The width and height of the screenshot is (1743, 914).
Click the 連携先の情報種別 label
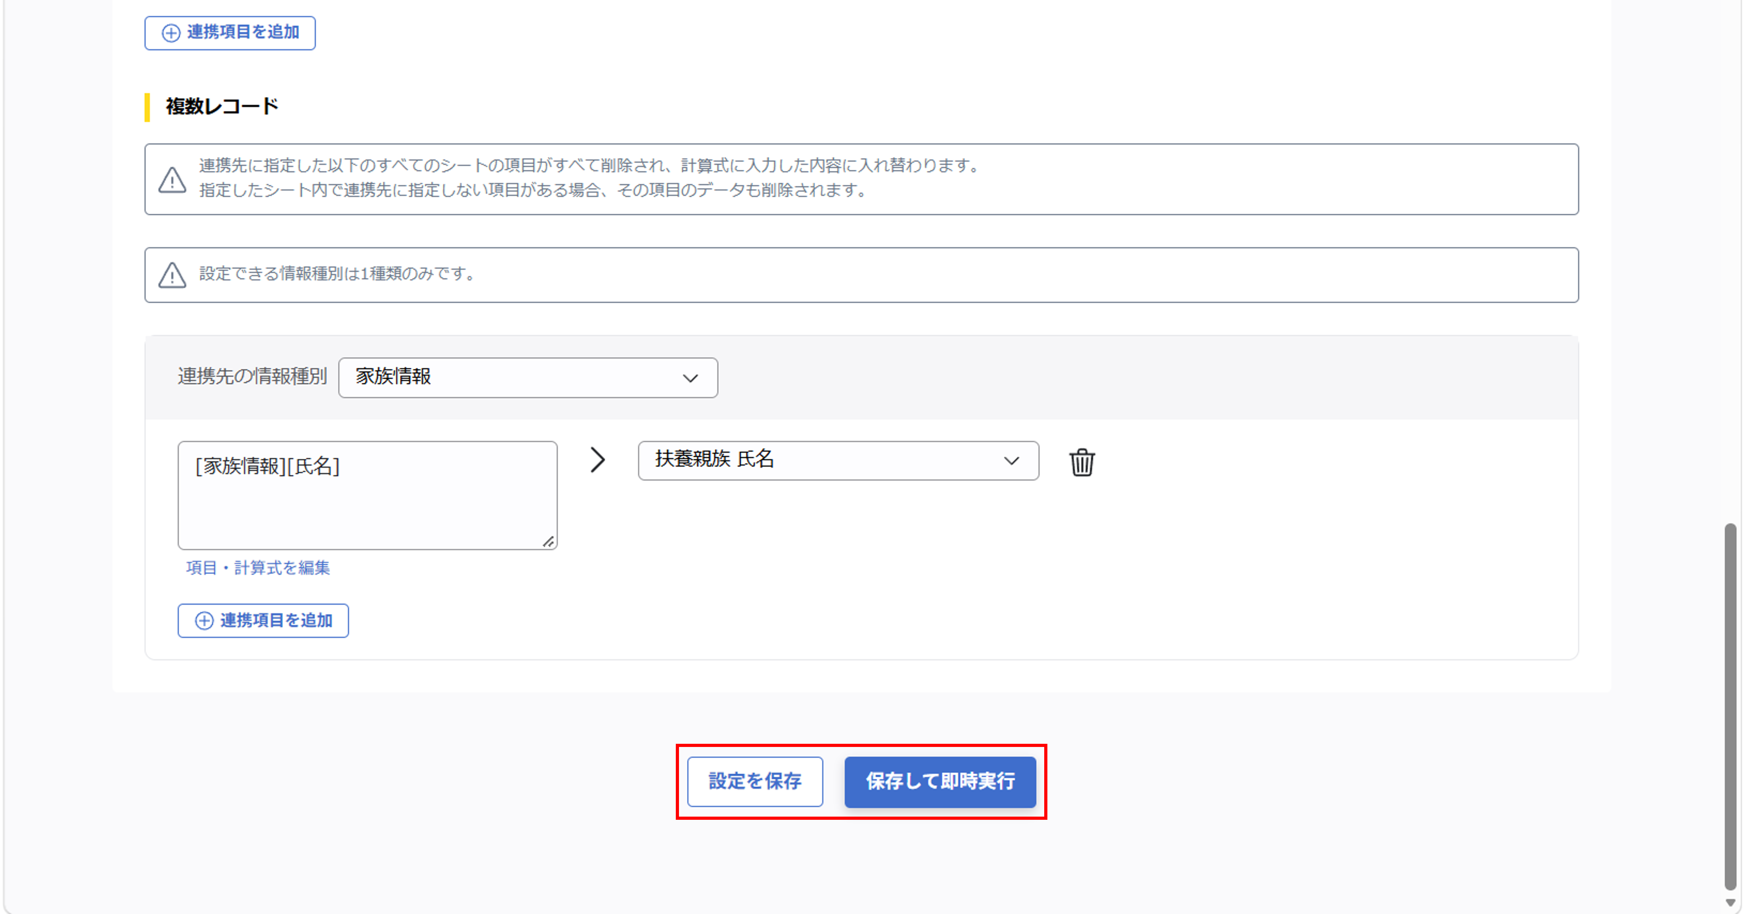(252, 376)
